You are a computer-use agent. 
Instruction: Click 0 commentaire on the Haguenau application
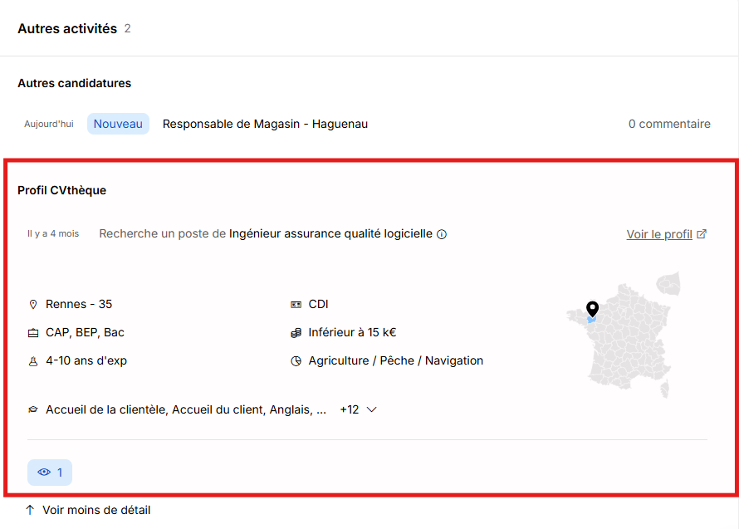pos(669,124)
